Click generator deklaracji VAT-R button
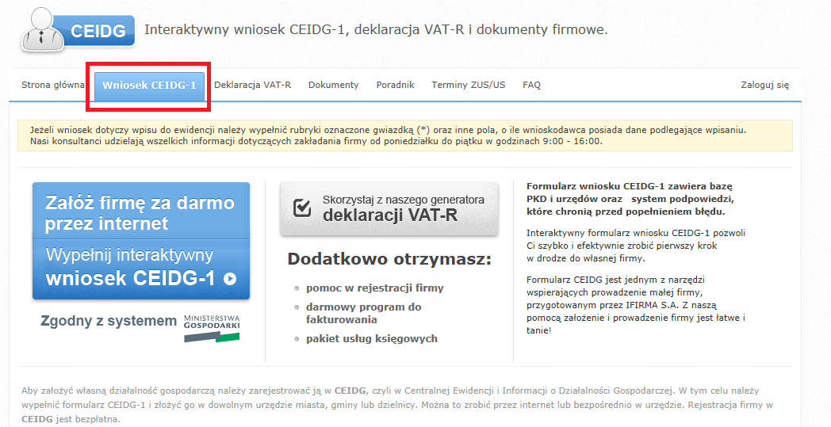 (389, 208)
